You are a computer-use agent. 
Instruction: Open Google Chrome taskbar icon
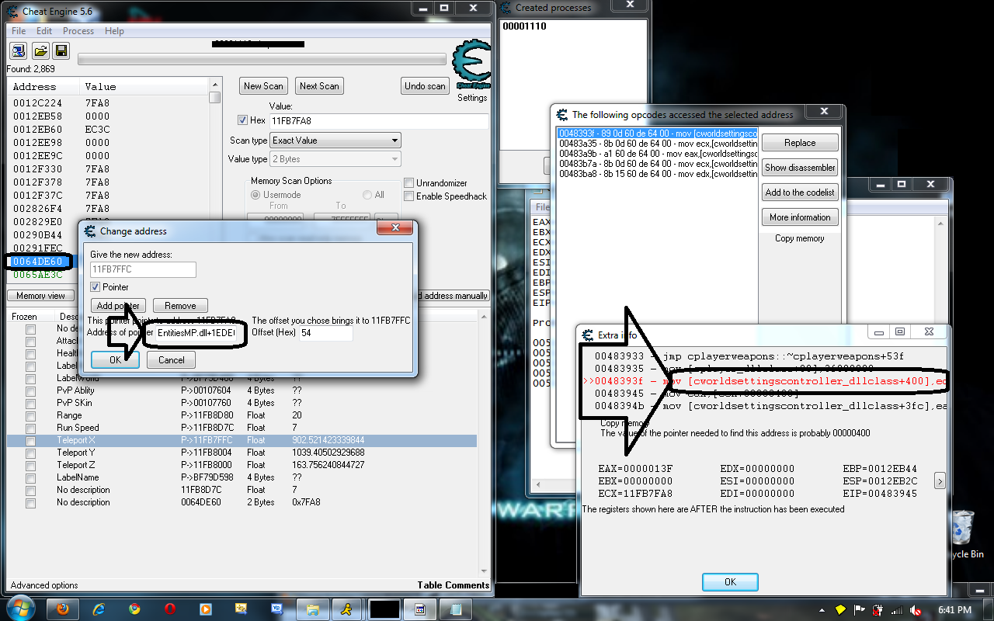tap(134, 609)
